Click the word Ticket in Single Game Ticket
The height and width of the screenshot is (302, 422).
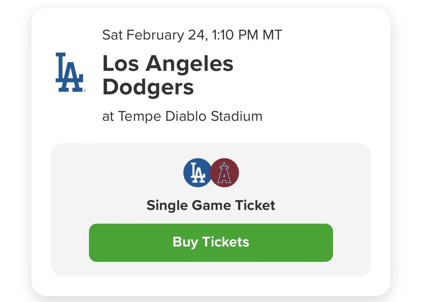(x=255, y=205)
